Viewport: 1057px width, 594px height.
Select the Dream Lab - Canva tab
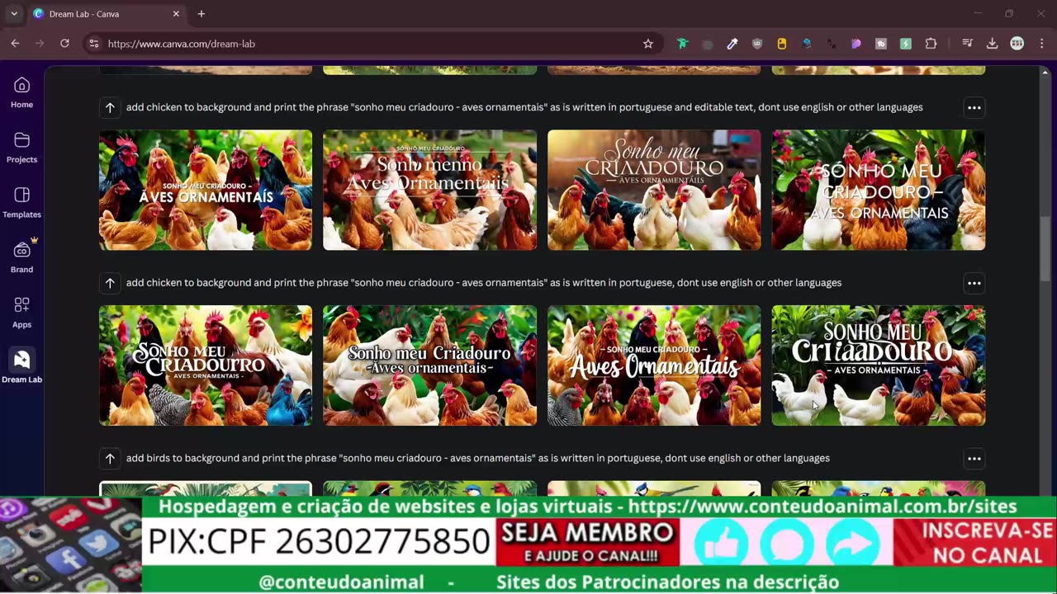[x=106, y=14]
